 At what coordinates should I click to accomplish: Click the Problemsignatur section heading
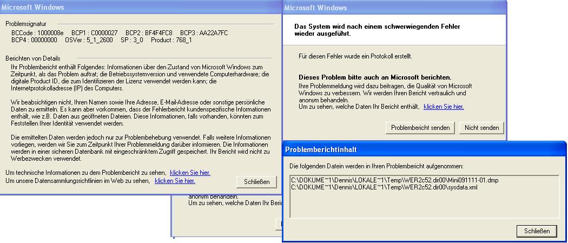pyautogui.click(x=26, y=24)
